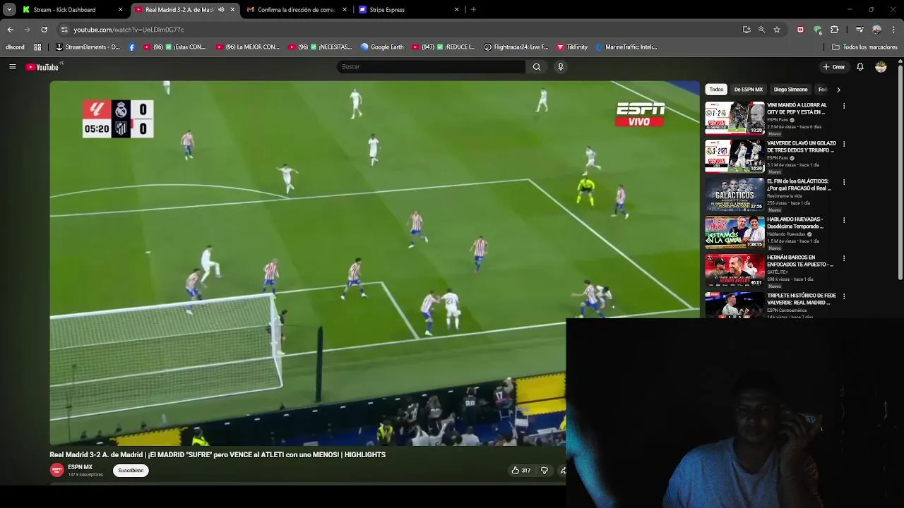Viewport: 904px width, 508px height.
Task: View site information icon in address bar
Action: coord(64,30)
